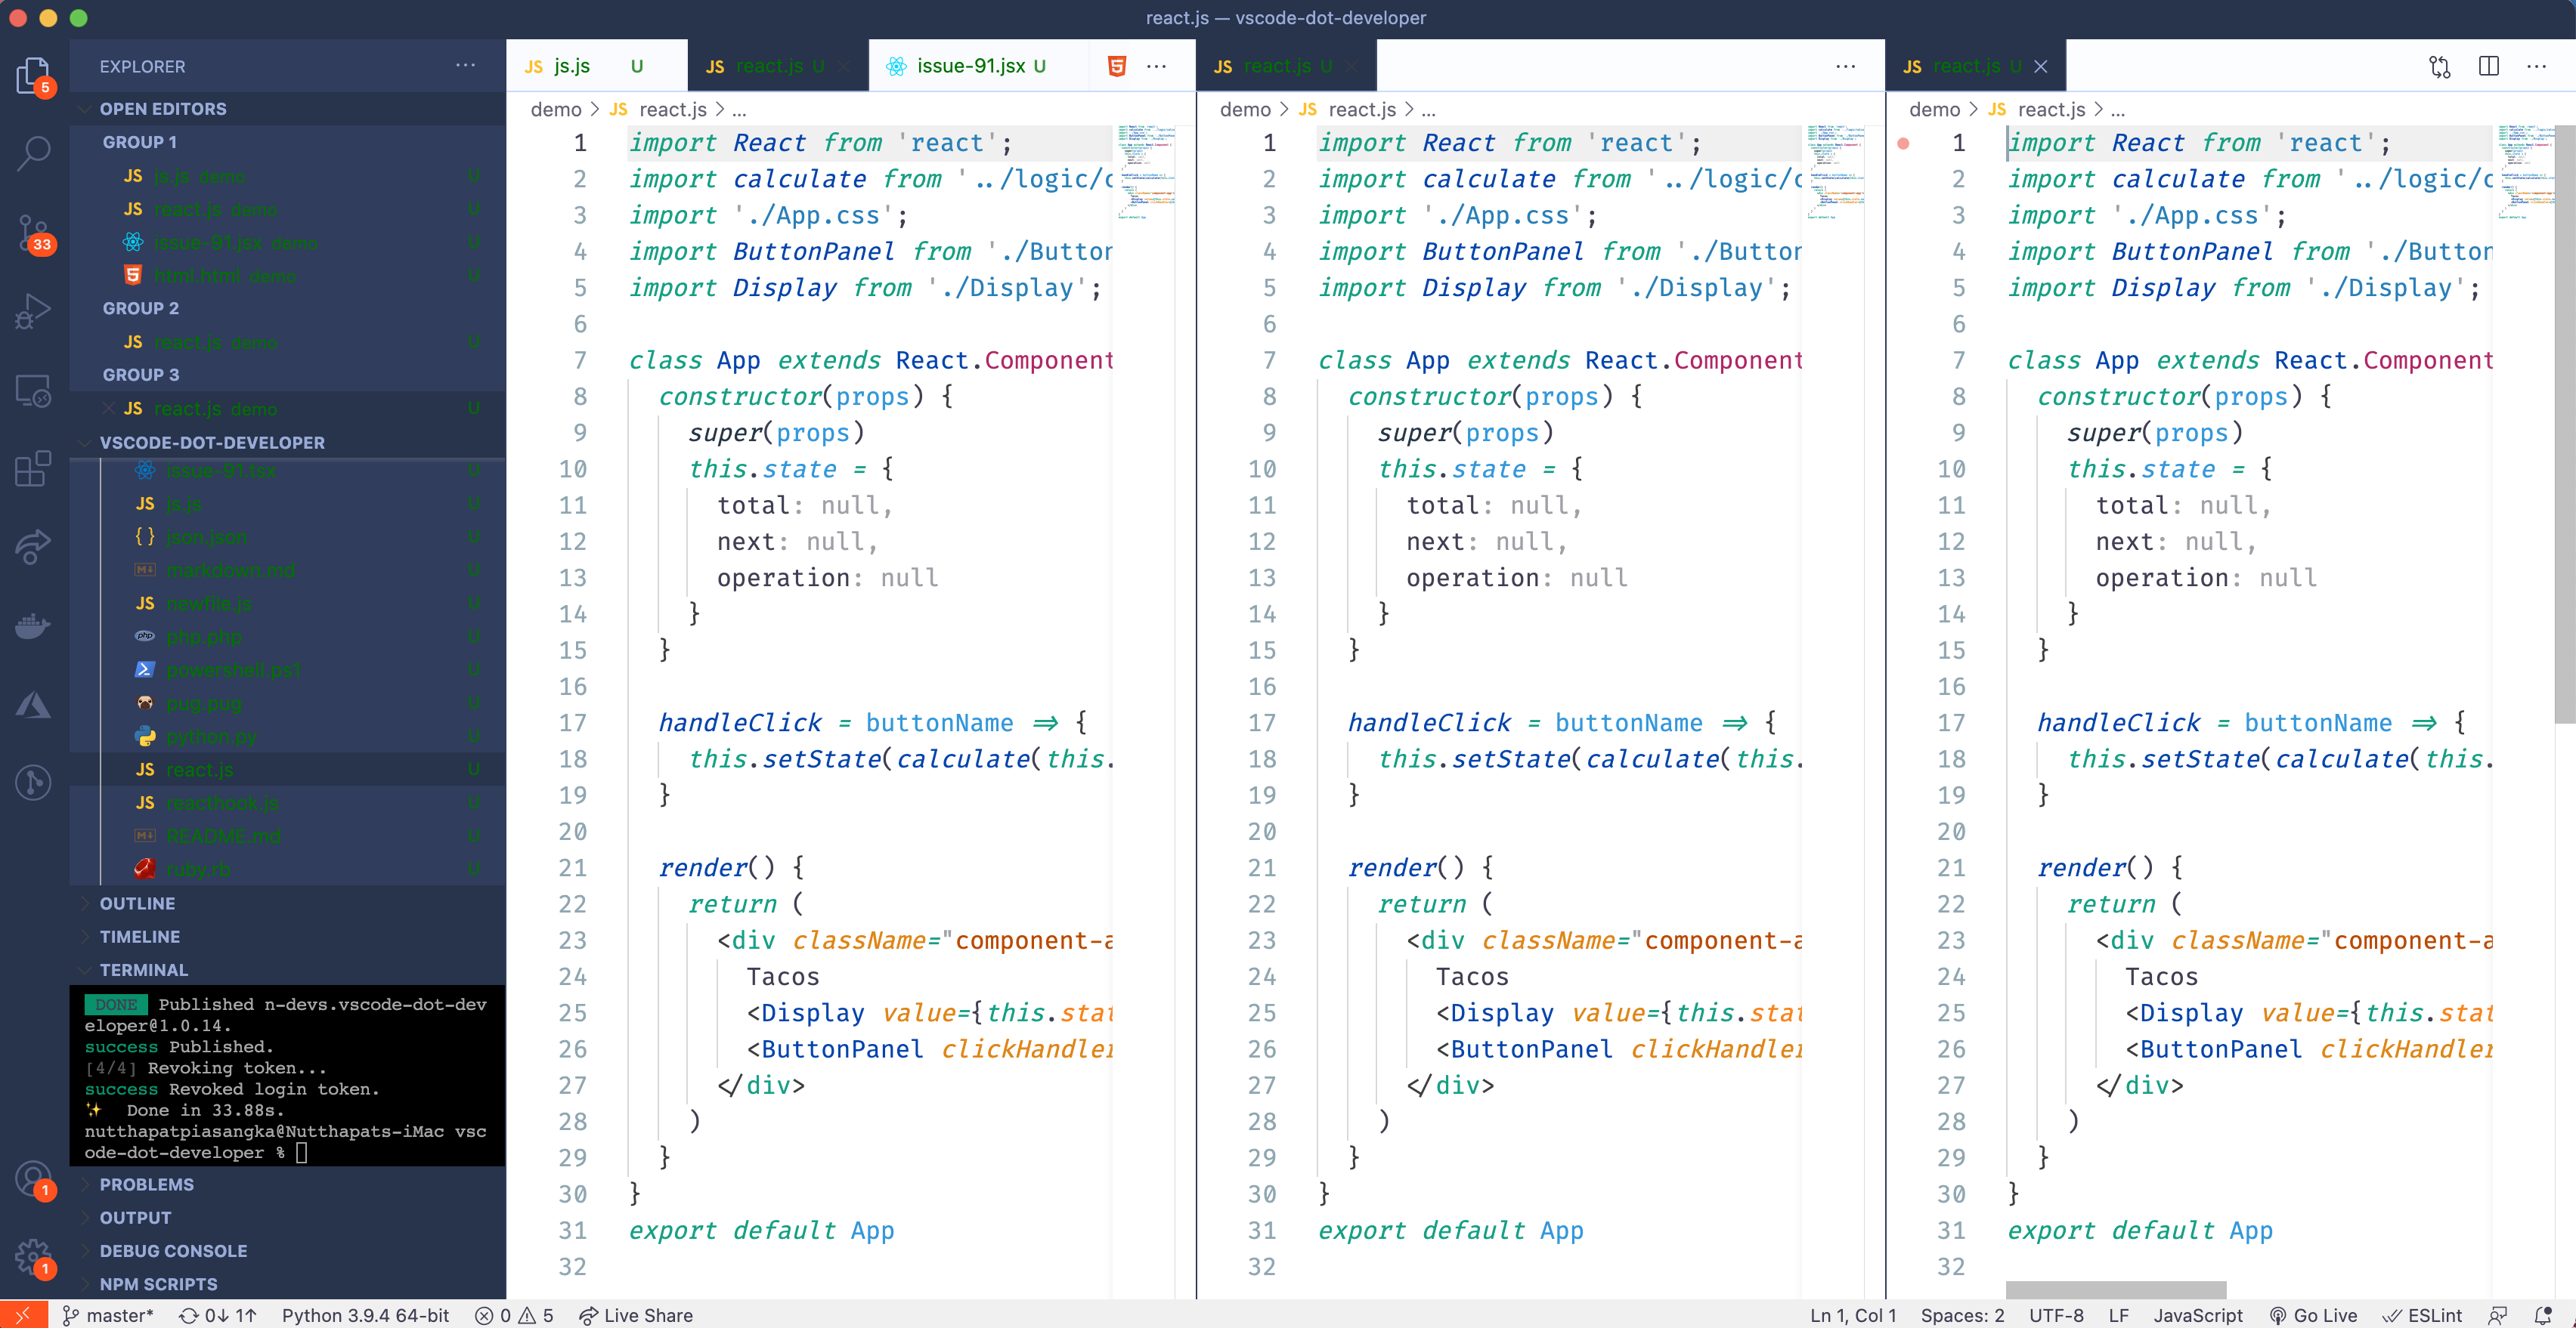The height and width of the screenshot is (1328, 2576).
Task: Click Go Live in status bar
Action: coord(2313,1315)
